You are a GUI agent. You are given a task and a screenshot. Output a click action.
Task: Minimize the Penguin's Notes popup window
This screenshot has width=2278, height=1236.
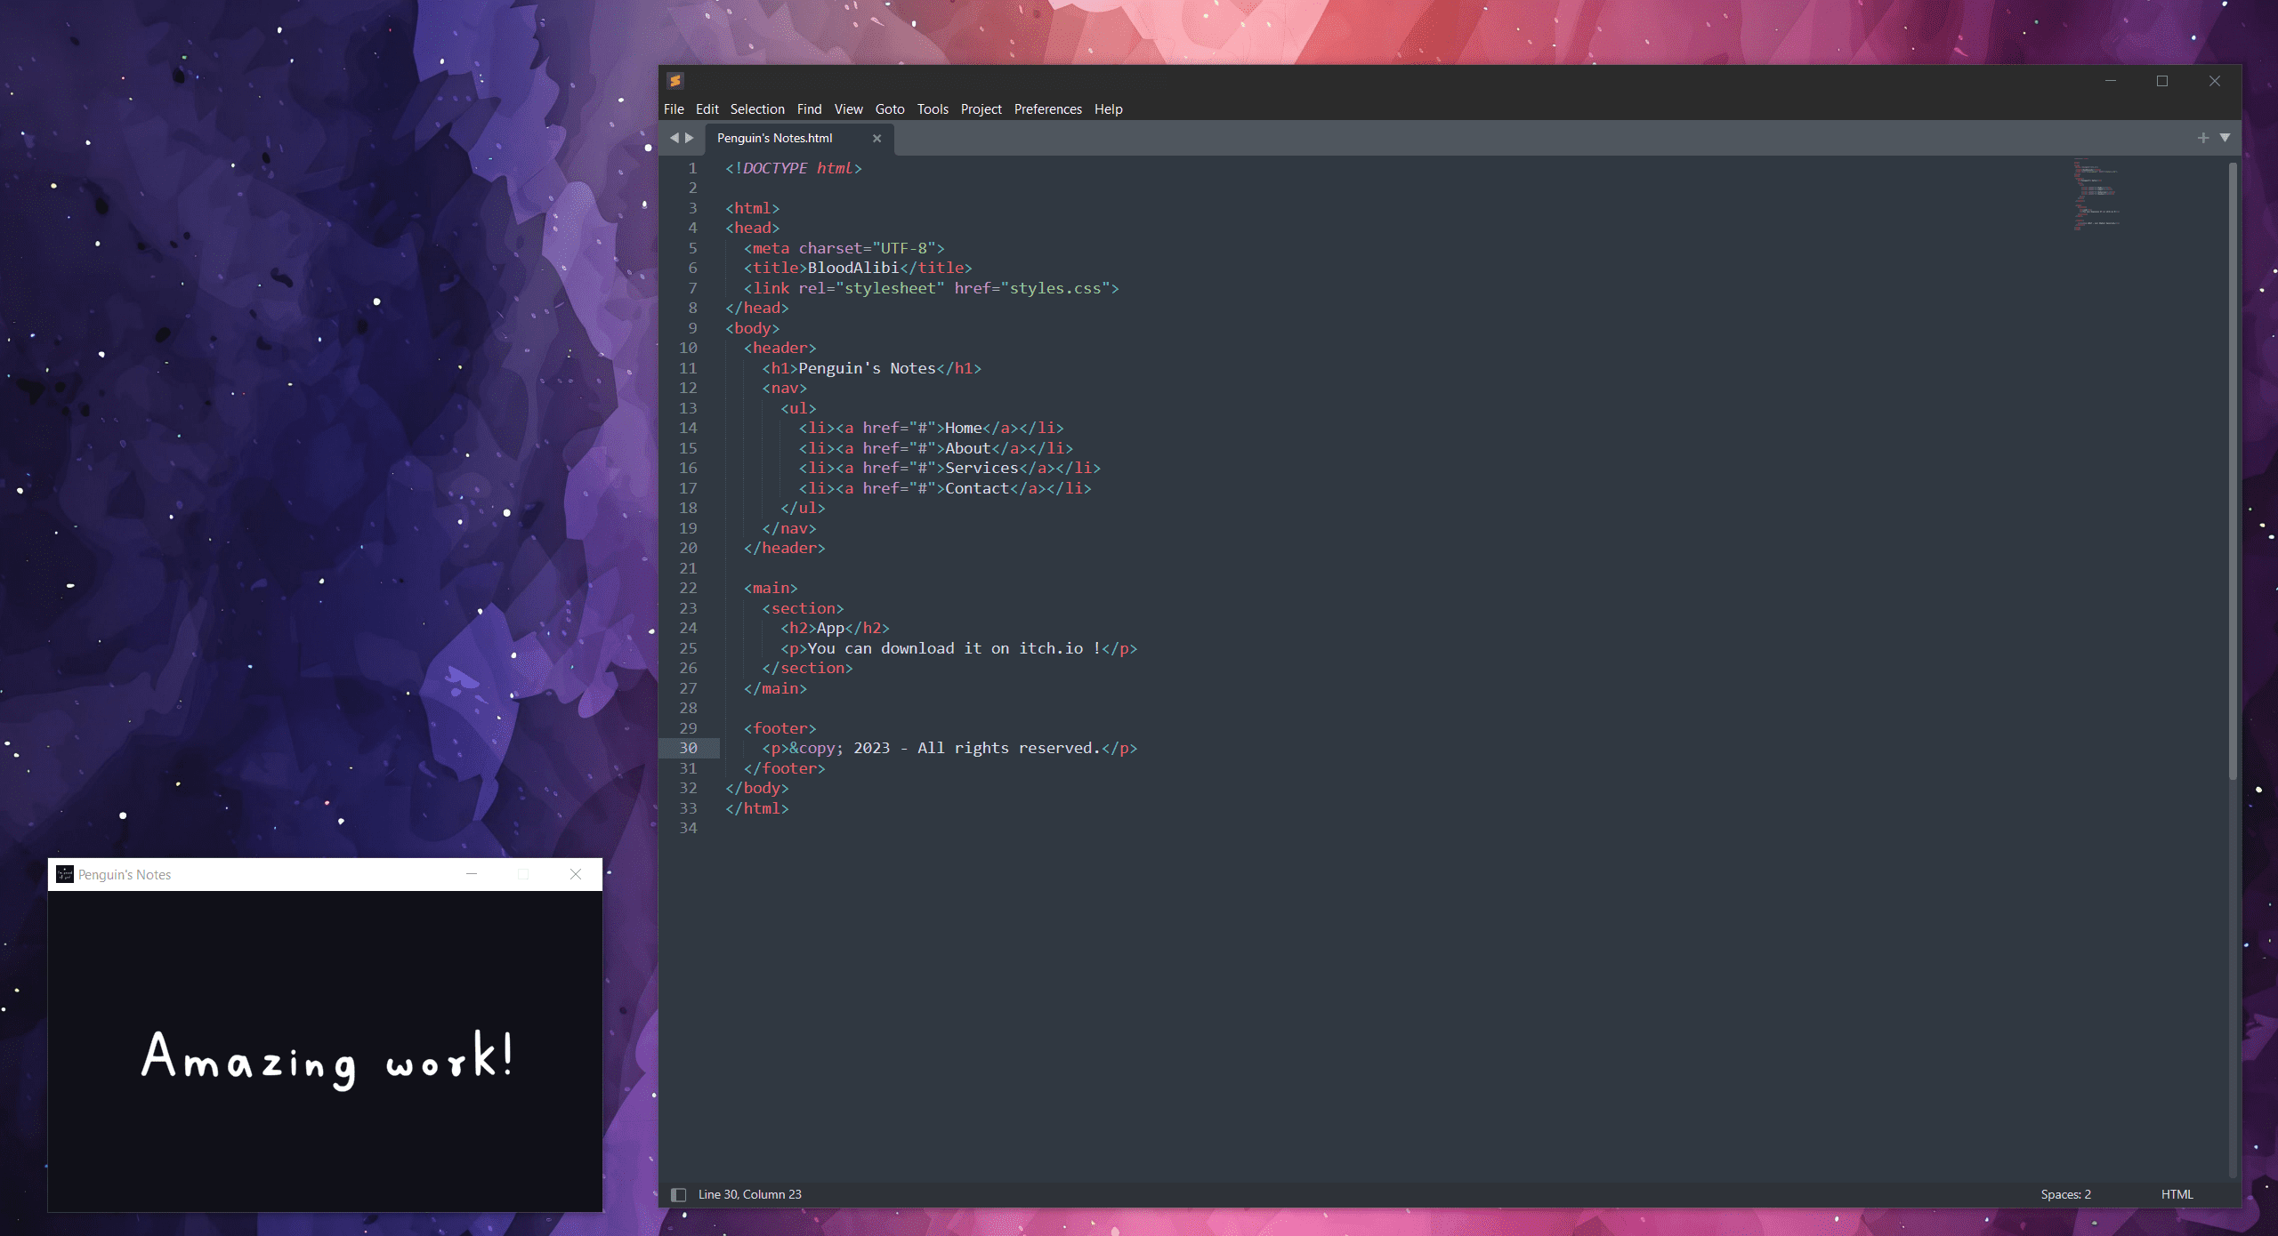pos(472,874)
